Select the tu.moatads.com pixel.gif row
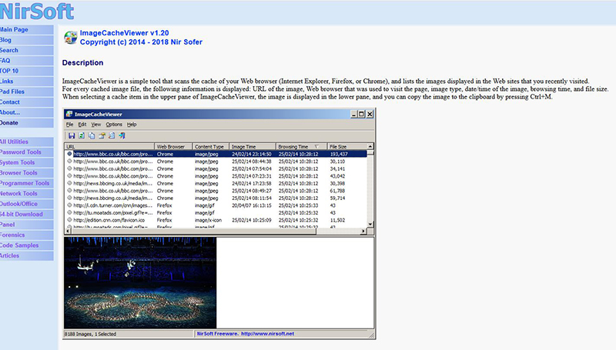Screen dimensions: 616x350 (x=216, y=212)
